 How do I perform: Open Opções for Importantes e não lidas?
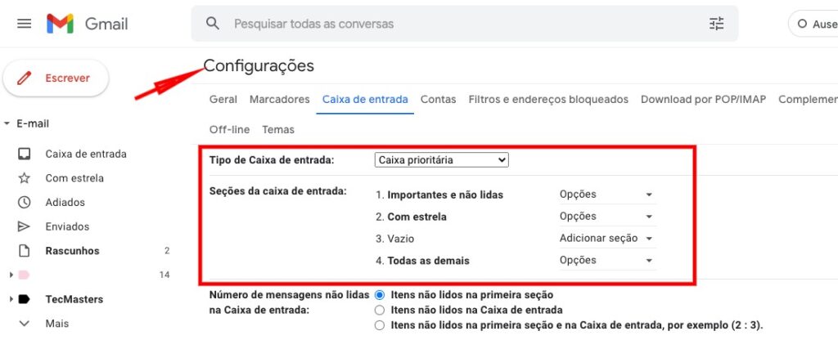point(606,195)
